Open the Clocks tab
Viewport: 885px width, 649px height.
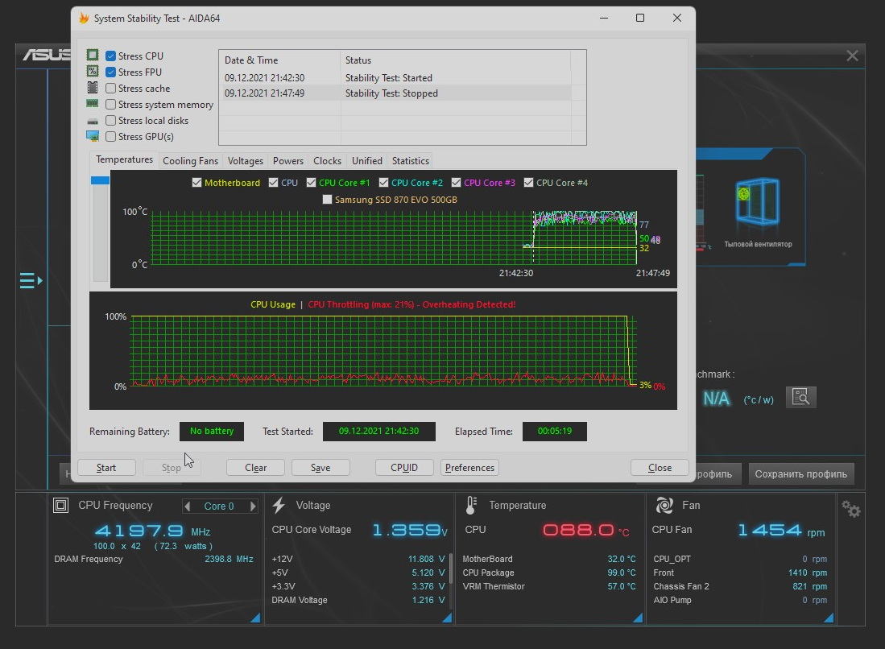328,161
